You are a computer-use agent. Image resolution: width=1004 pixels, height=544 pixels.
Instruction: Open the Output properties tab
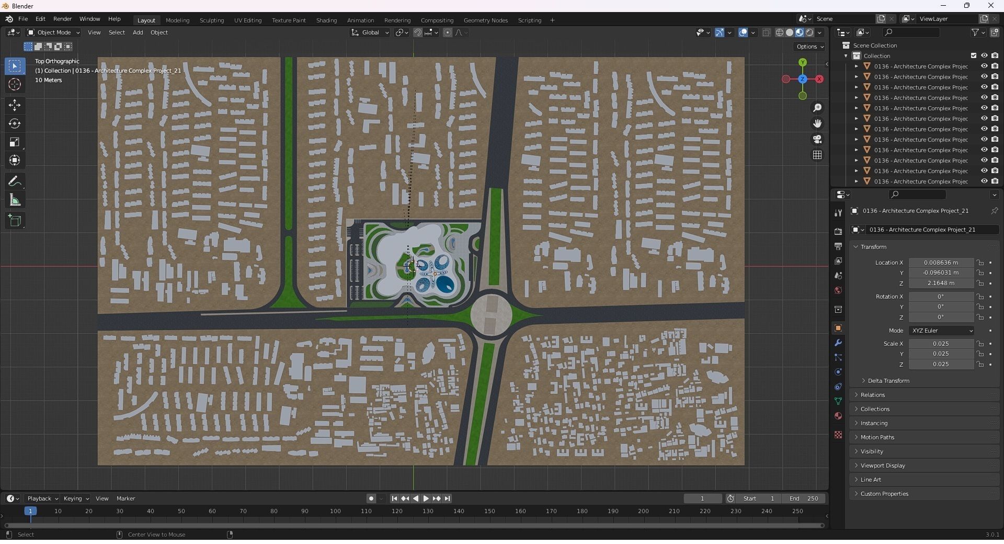pos(838,246)
